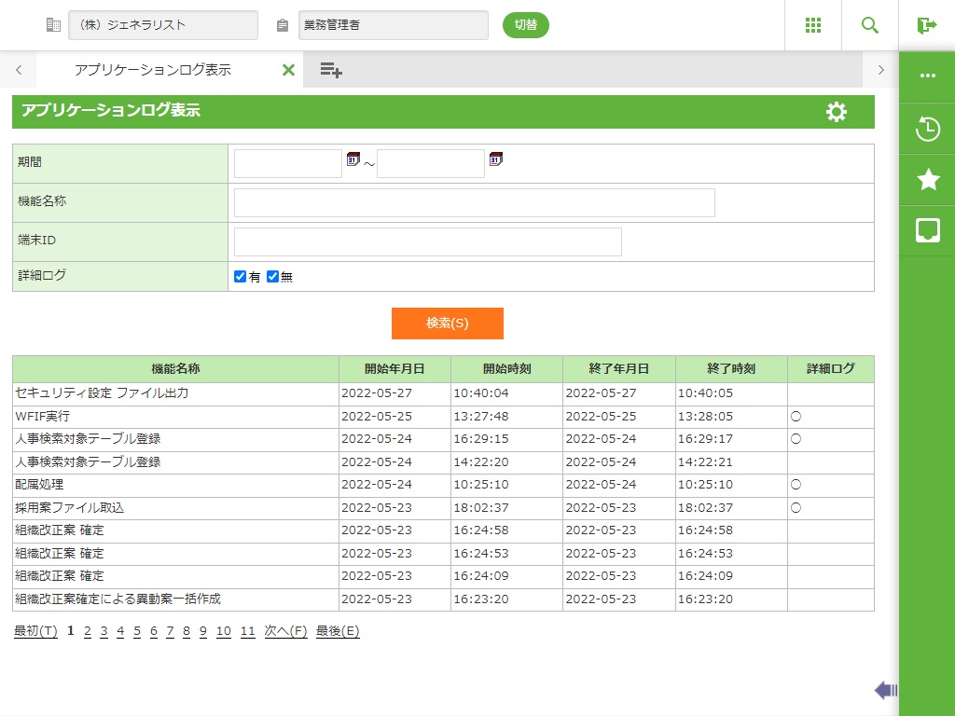Open favorites star icon in sidebar

[927, 180]
